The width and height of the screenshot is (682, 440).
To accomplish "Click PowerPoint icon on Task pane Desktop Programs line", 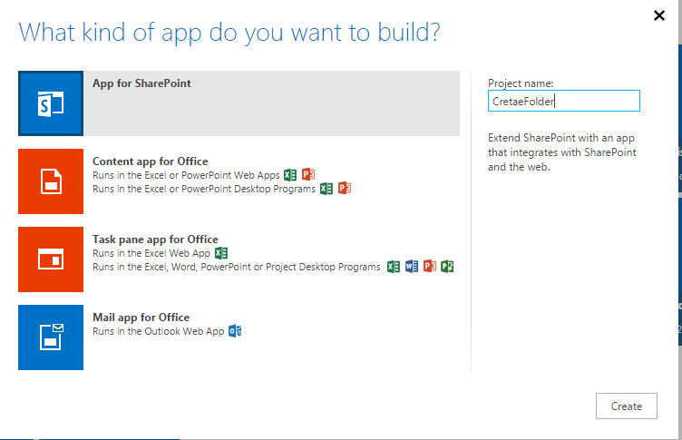I will tap(430, 267).
